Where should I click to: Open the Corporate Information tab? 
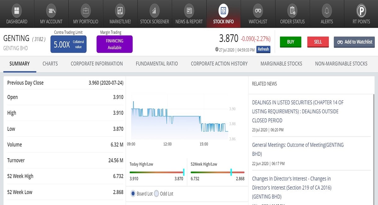point(97,64)
